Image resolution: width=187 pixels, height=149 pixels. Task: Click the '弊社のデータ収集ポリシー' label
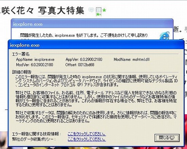click(34, 139)
